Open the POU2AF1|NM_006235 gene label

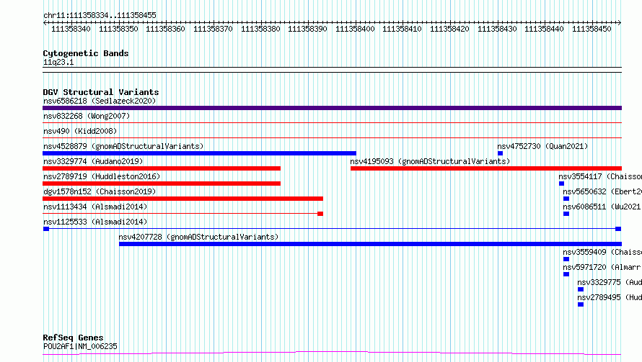[x=80, y=346]
